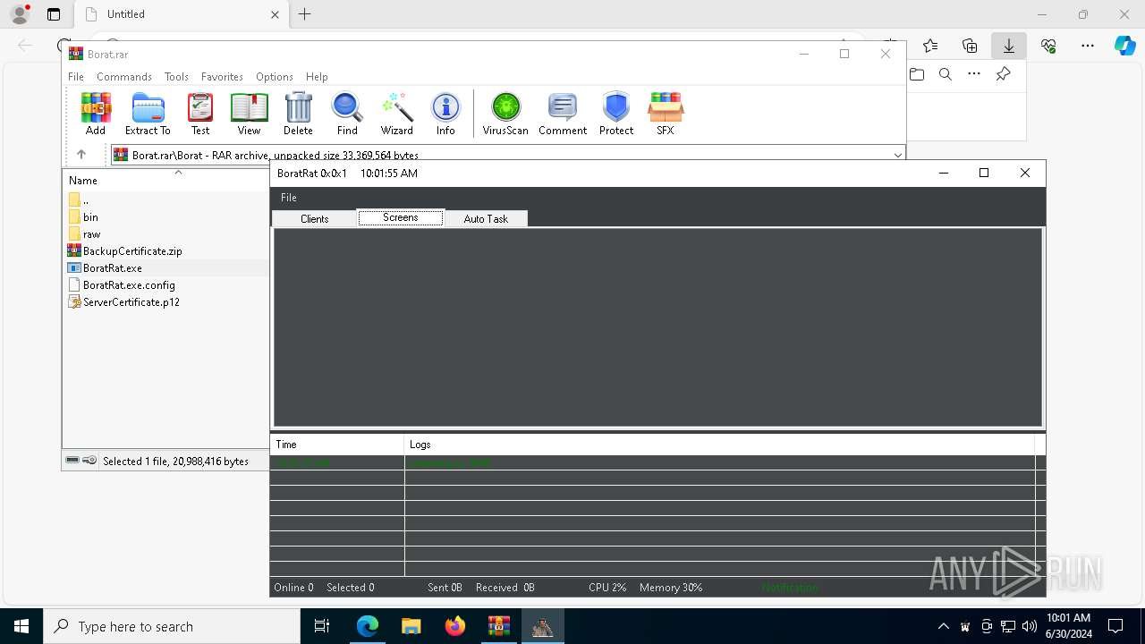Open Edge tab actions menu icon
Image resolution: width=1145 pixels, height=644 pixels.
(x=54, y=14)
